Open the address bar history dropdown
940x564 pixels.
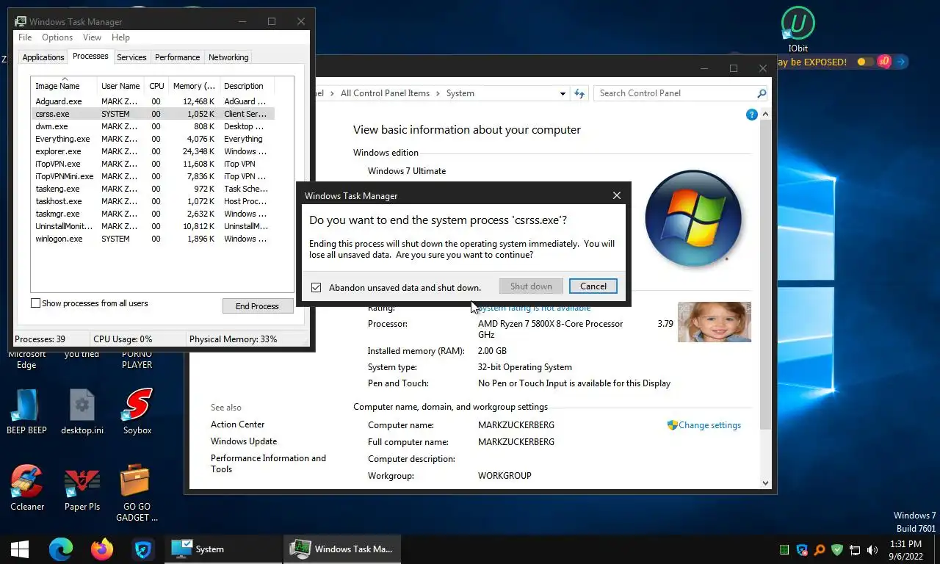(x=563, y=93)
